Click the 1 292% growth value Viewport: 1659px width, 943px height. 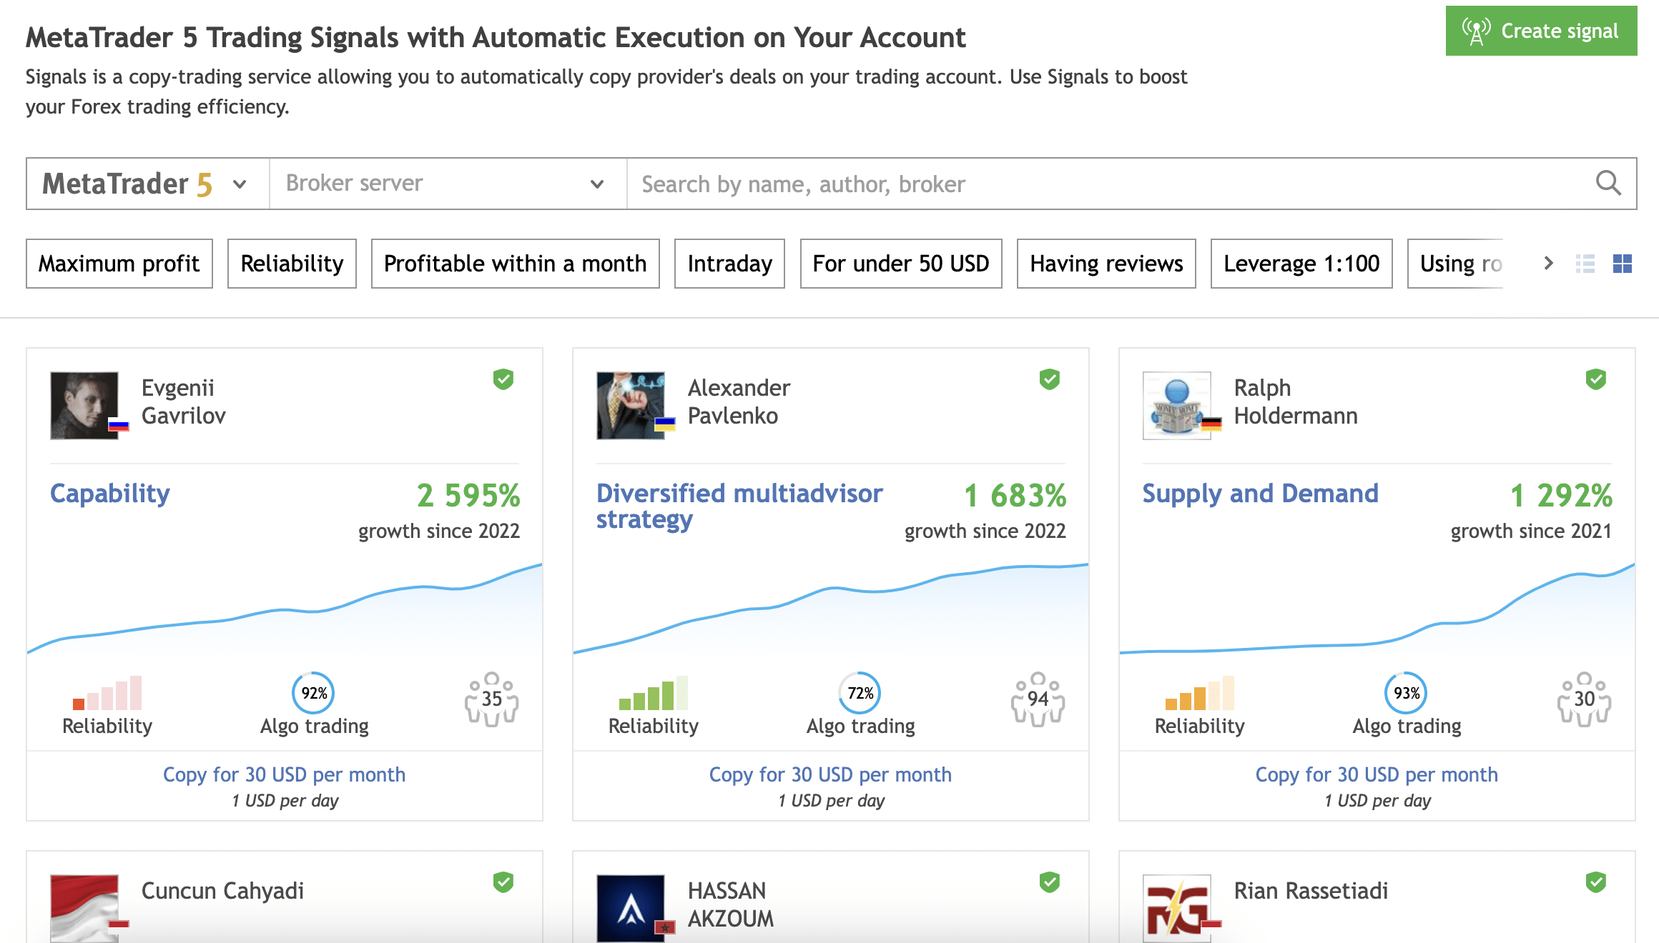click(1561, 495)
